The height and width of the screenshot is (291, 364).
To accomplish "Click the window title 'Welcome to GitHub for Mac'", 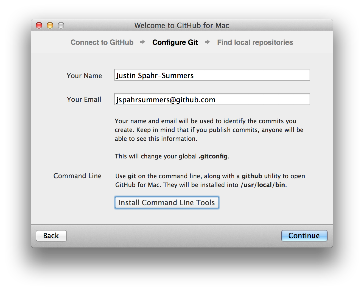I will coord(182,26).
